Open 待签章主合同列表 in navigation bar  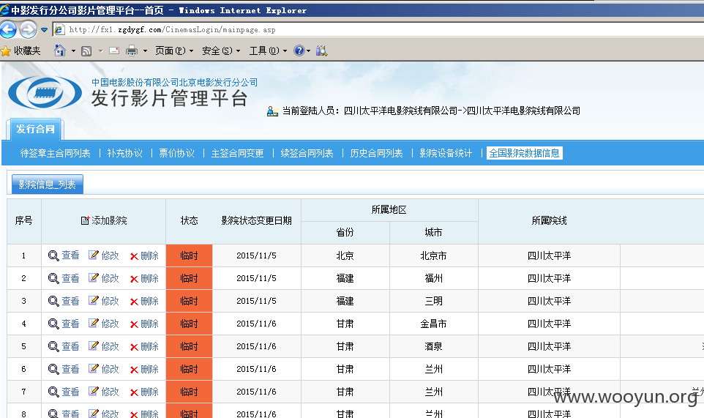tap(55, 154)
